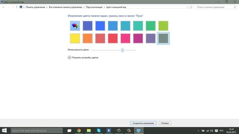239x134 pixels.
Task: Select the sky blue color swatch
Action: [x=113, y=26]
